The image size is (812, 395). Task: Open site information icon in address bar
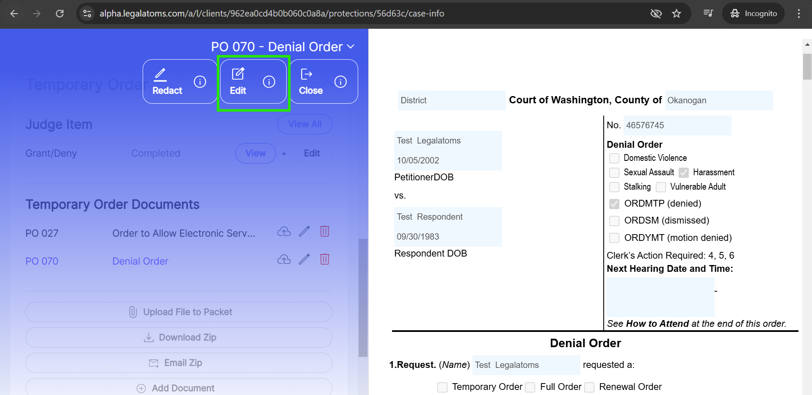point(87,14)
